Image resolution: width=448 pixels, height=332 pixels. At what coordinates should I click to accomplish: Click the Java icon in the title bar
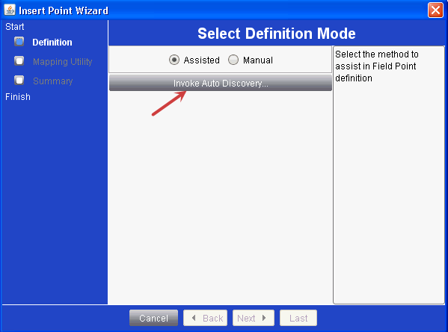click(x=10, y=10)
